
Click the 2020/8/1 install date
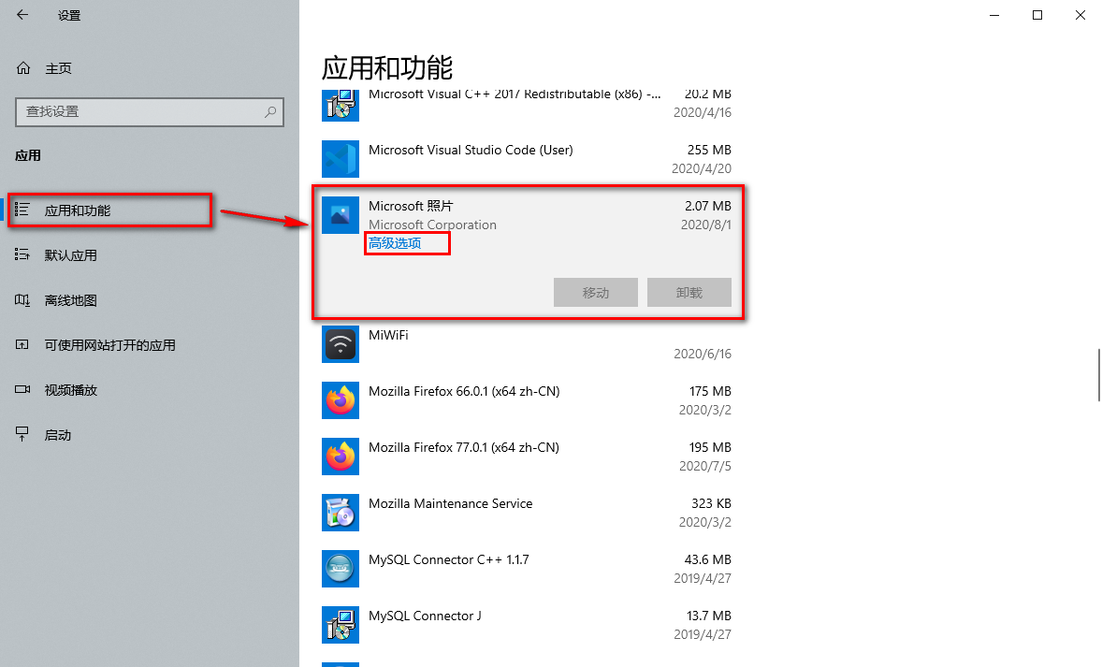point(705,225)
